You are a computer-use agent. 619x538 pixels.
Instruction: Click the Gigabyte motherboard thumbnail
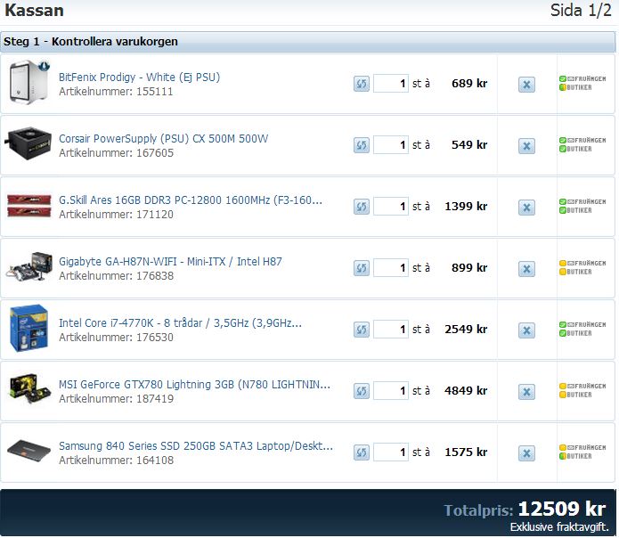click(29, 266)
